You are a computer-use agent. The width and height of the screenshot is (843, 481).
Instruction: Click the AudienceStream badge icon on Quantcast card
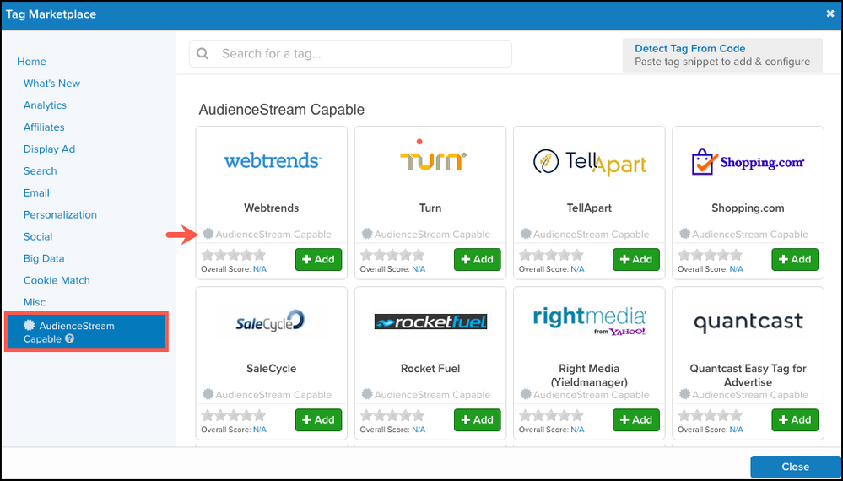tap(684, 394)
